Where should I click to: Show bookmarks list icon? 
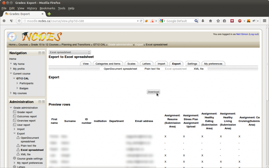click(x=224, y=21)
